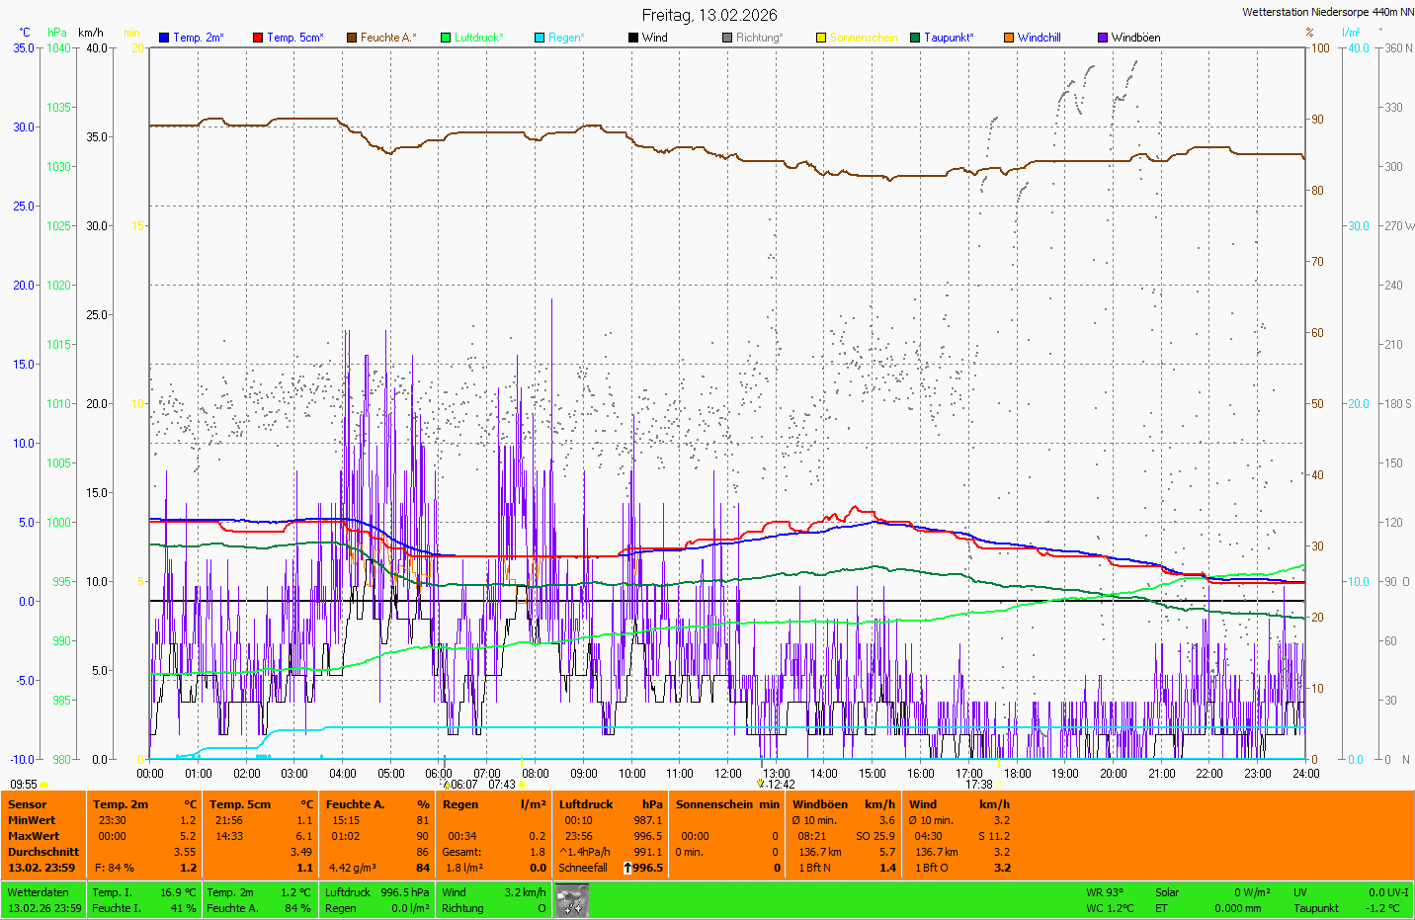This screenshot has height=920, width=1415.
Task: Click the Feuchte A. legend label
Action: (x=387, y=38)
